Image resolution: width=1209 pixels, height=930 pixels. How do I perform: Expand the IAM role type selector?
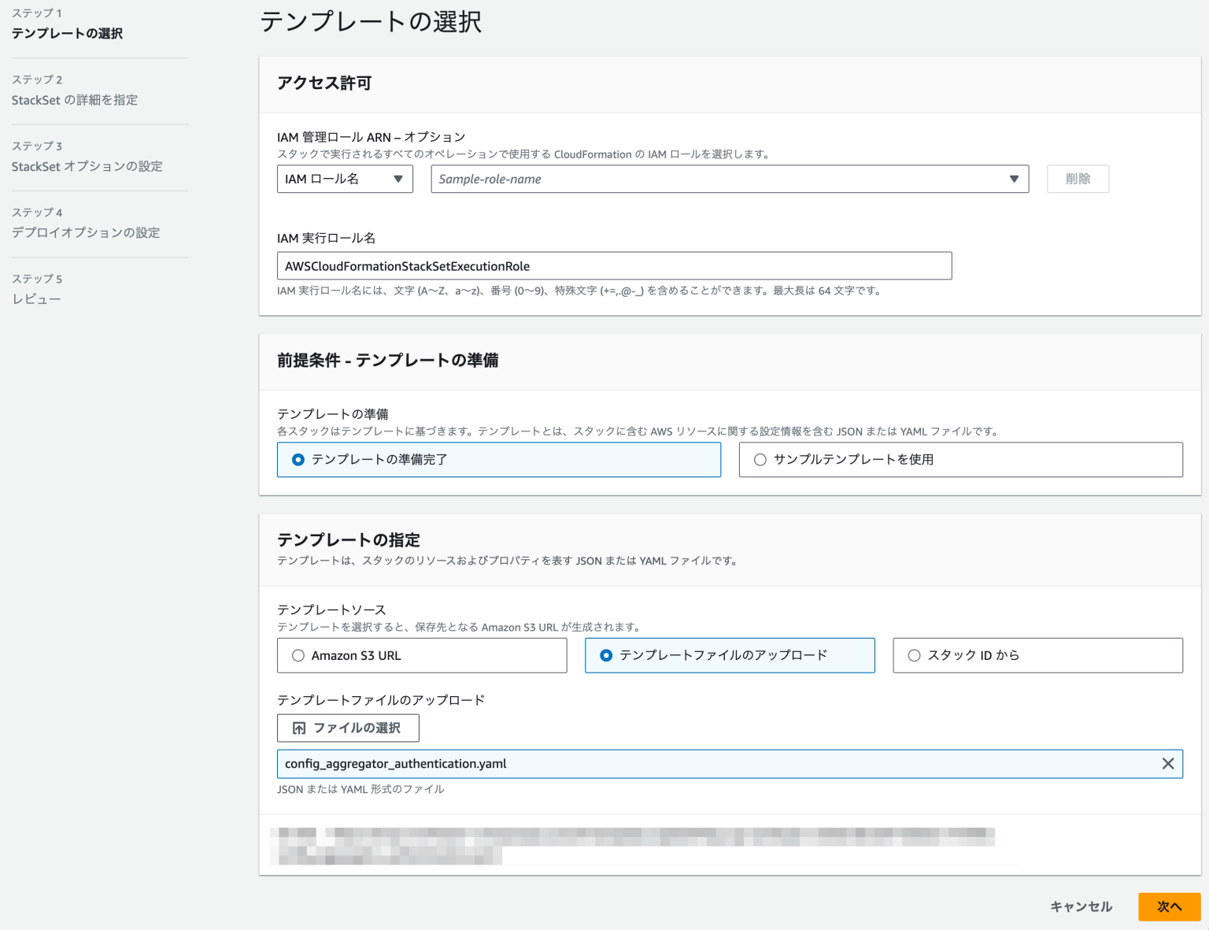(344, 179)
